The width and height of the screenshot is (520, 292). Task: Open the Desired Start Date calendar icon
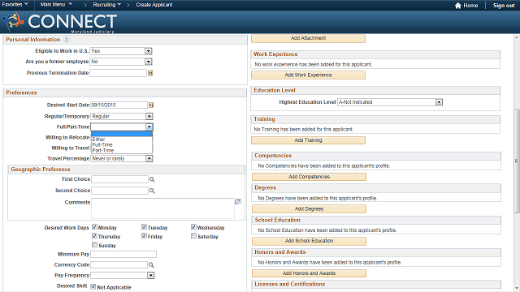point(151,105)
